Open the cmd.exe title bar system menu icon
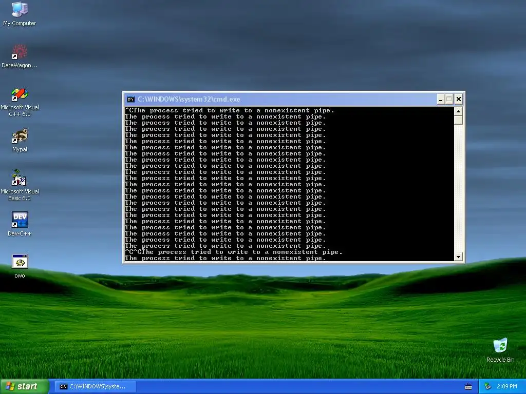 [131, 99]
